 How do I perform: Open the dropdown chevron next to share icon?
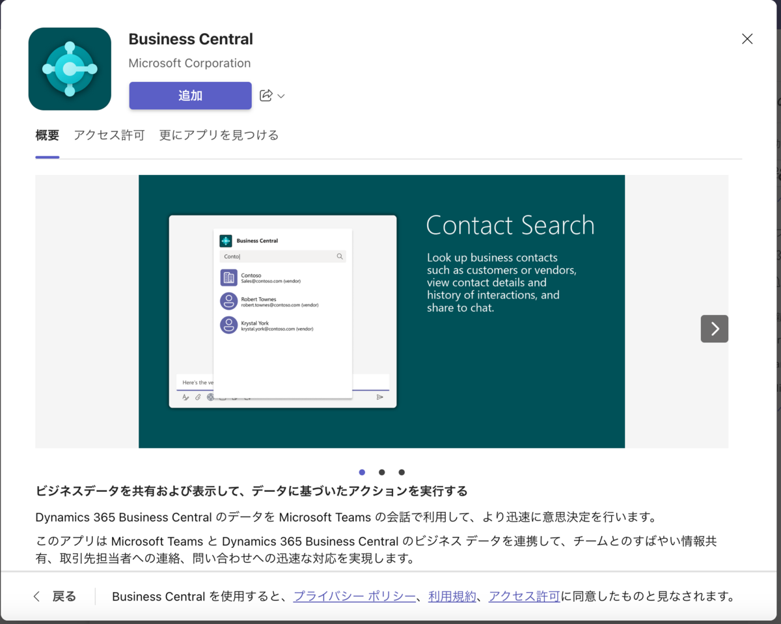[x=281, y=95]
